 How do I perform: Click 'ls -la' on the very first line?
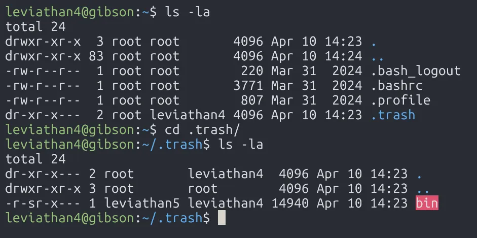click(x=187, y=12)
